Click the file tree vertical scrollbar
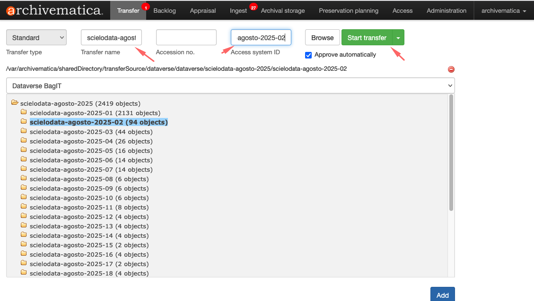This screenshot has width=534, height=301. pyautogui.click(x=451, y=151)
